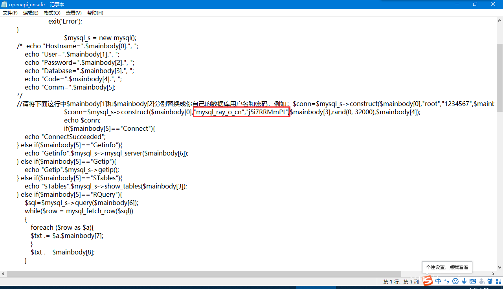Viewport: 503px width, 289px height.
Task: Click the microphone voice input icon
Action: [464, 281]
